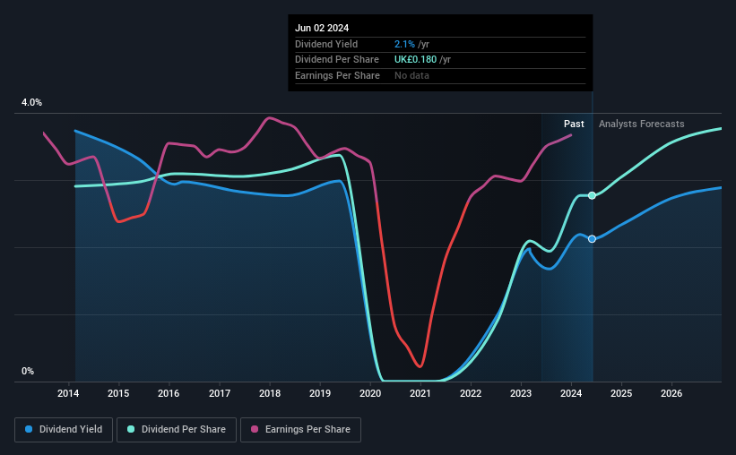Image resolution: width=736 pixels, height=455 pixels.
Task: Click the blue Dividend Yield legend dot
Action: coord(29,429)
